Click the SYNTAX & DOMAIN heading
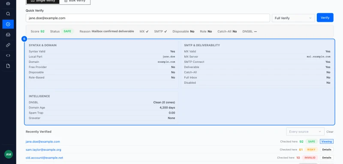The image size is (343, 164). point(42,45)
